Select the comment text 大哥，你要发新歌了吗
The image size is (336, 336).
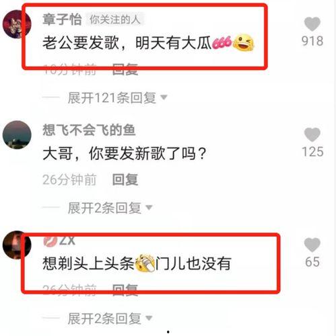point(125,154)
